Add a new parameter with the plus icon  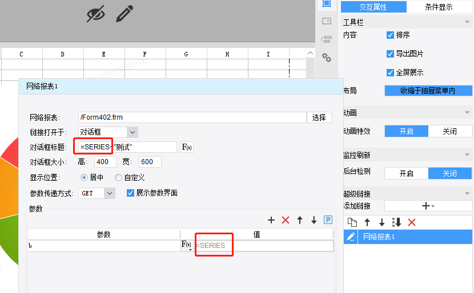271,220
